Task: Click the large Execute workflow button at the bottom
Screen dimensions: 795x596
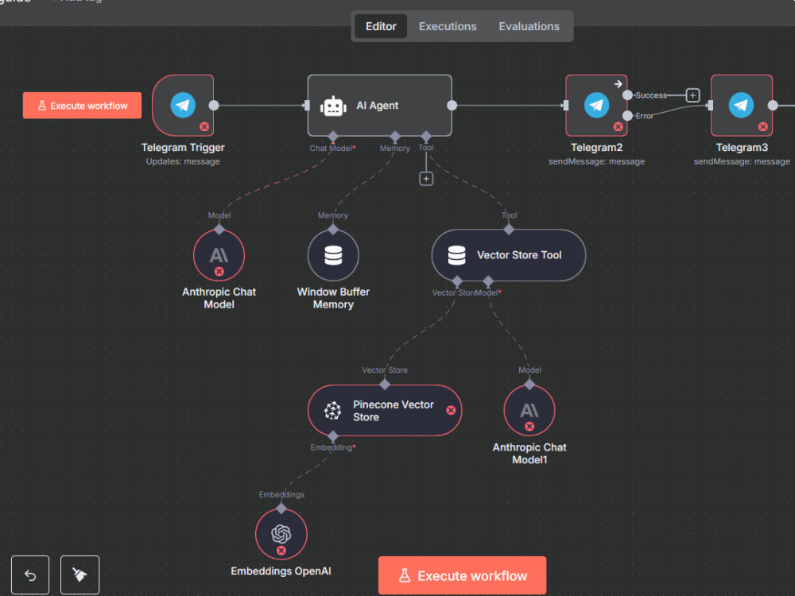Action: 462,575
